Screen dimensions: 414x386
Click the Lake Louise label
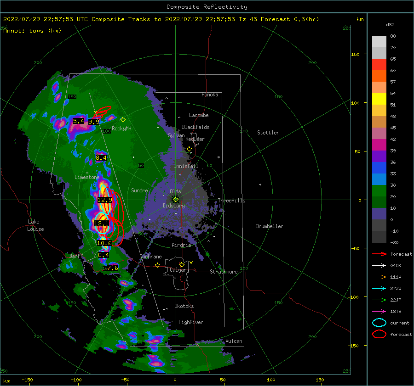(x=35, y=225)
